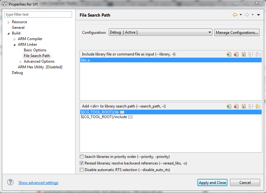Select Debug in the settings tree

click(17, 73)
